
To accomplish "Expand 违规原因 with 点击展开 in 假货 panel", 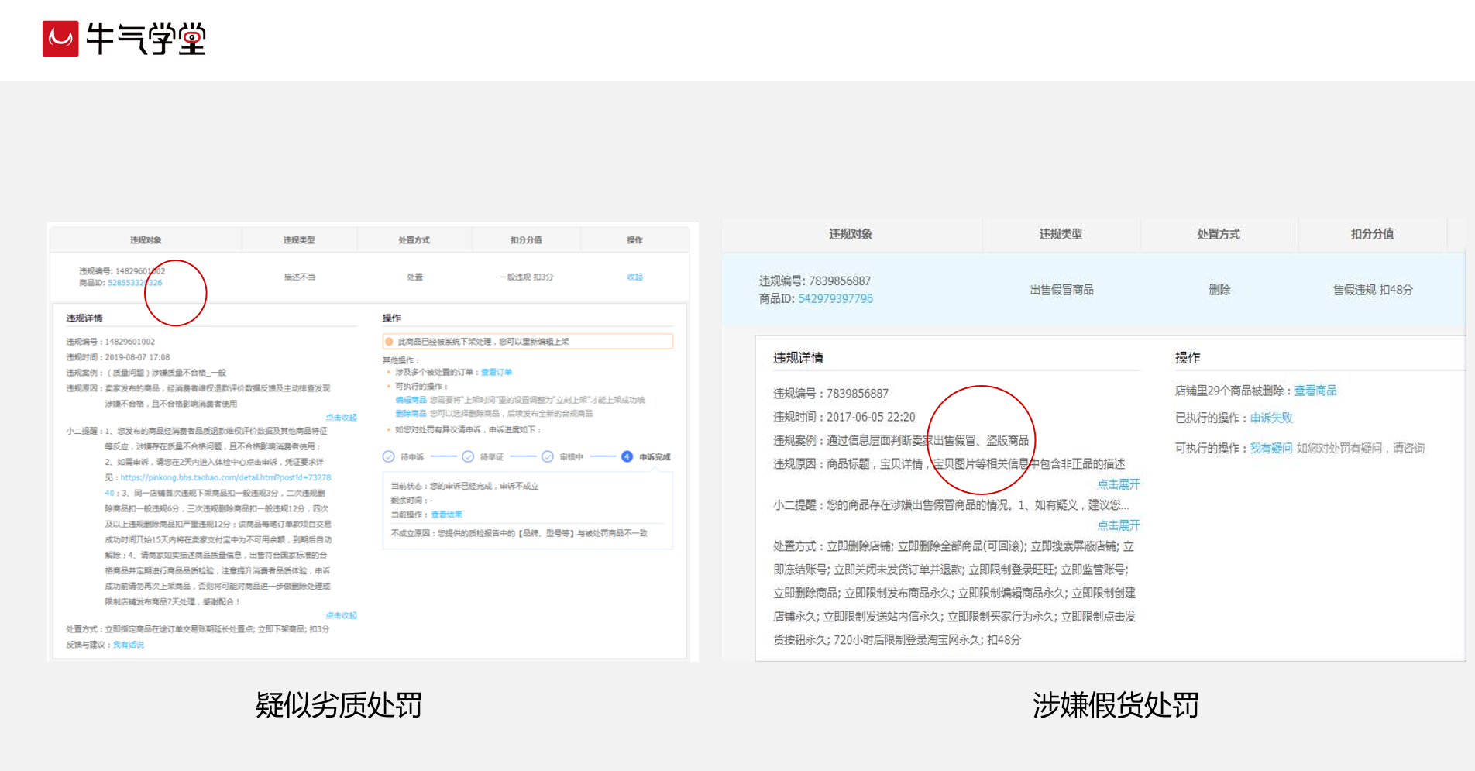I will click(x=1119, y=484).
